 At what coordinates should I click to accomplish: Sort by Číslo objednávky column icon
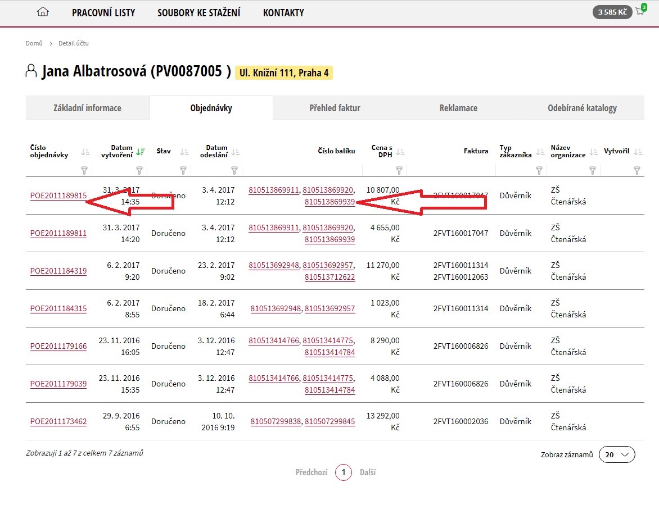click(x=85, y=152)
